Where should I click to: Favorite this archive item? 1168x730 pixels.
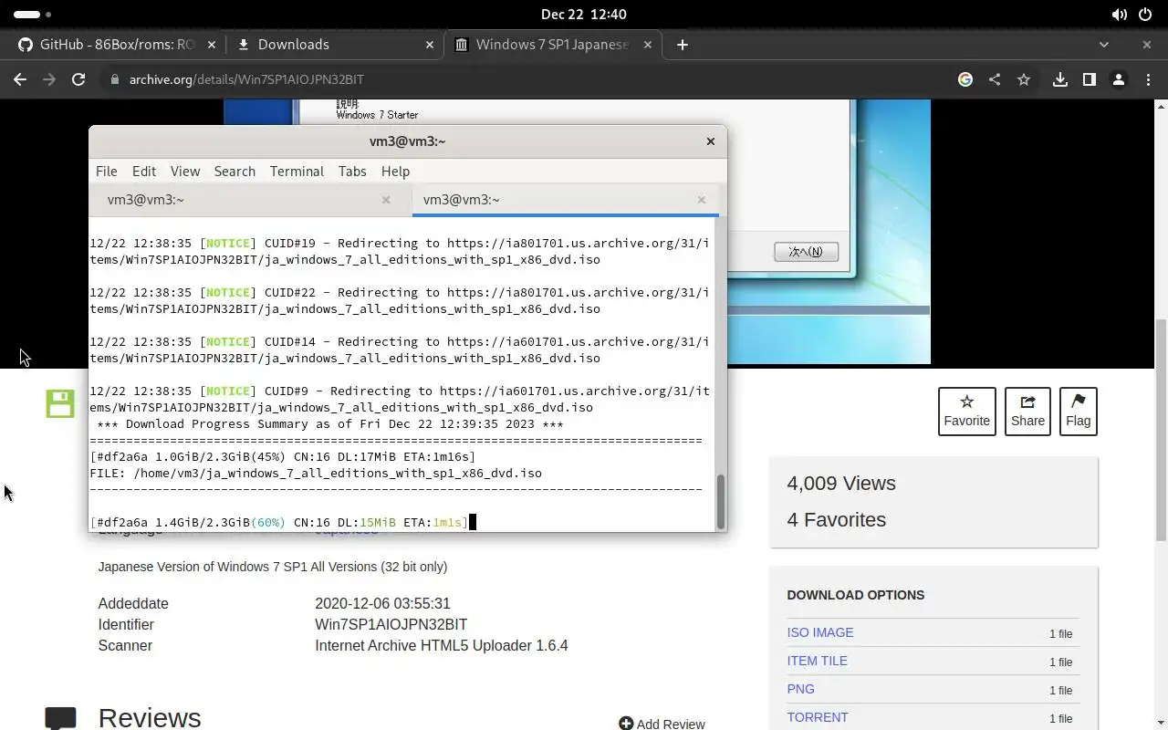967,411
